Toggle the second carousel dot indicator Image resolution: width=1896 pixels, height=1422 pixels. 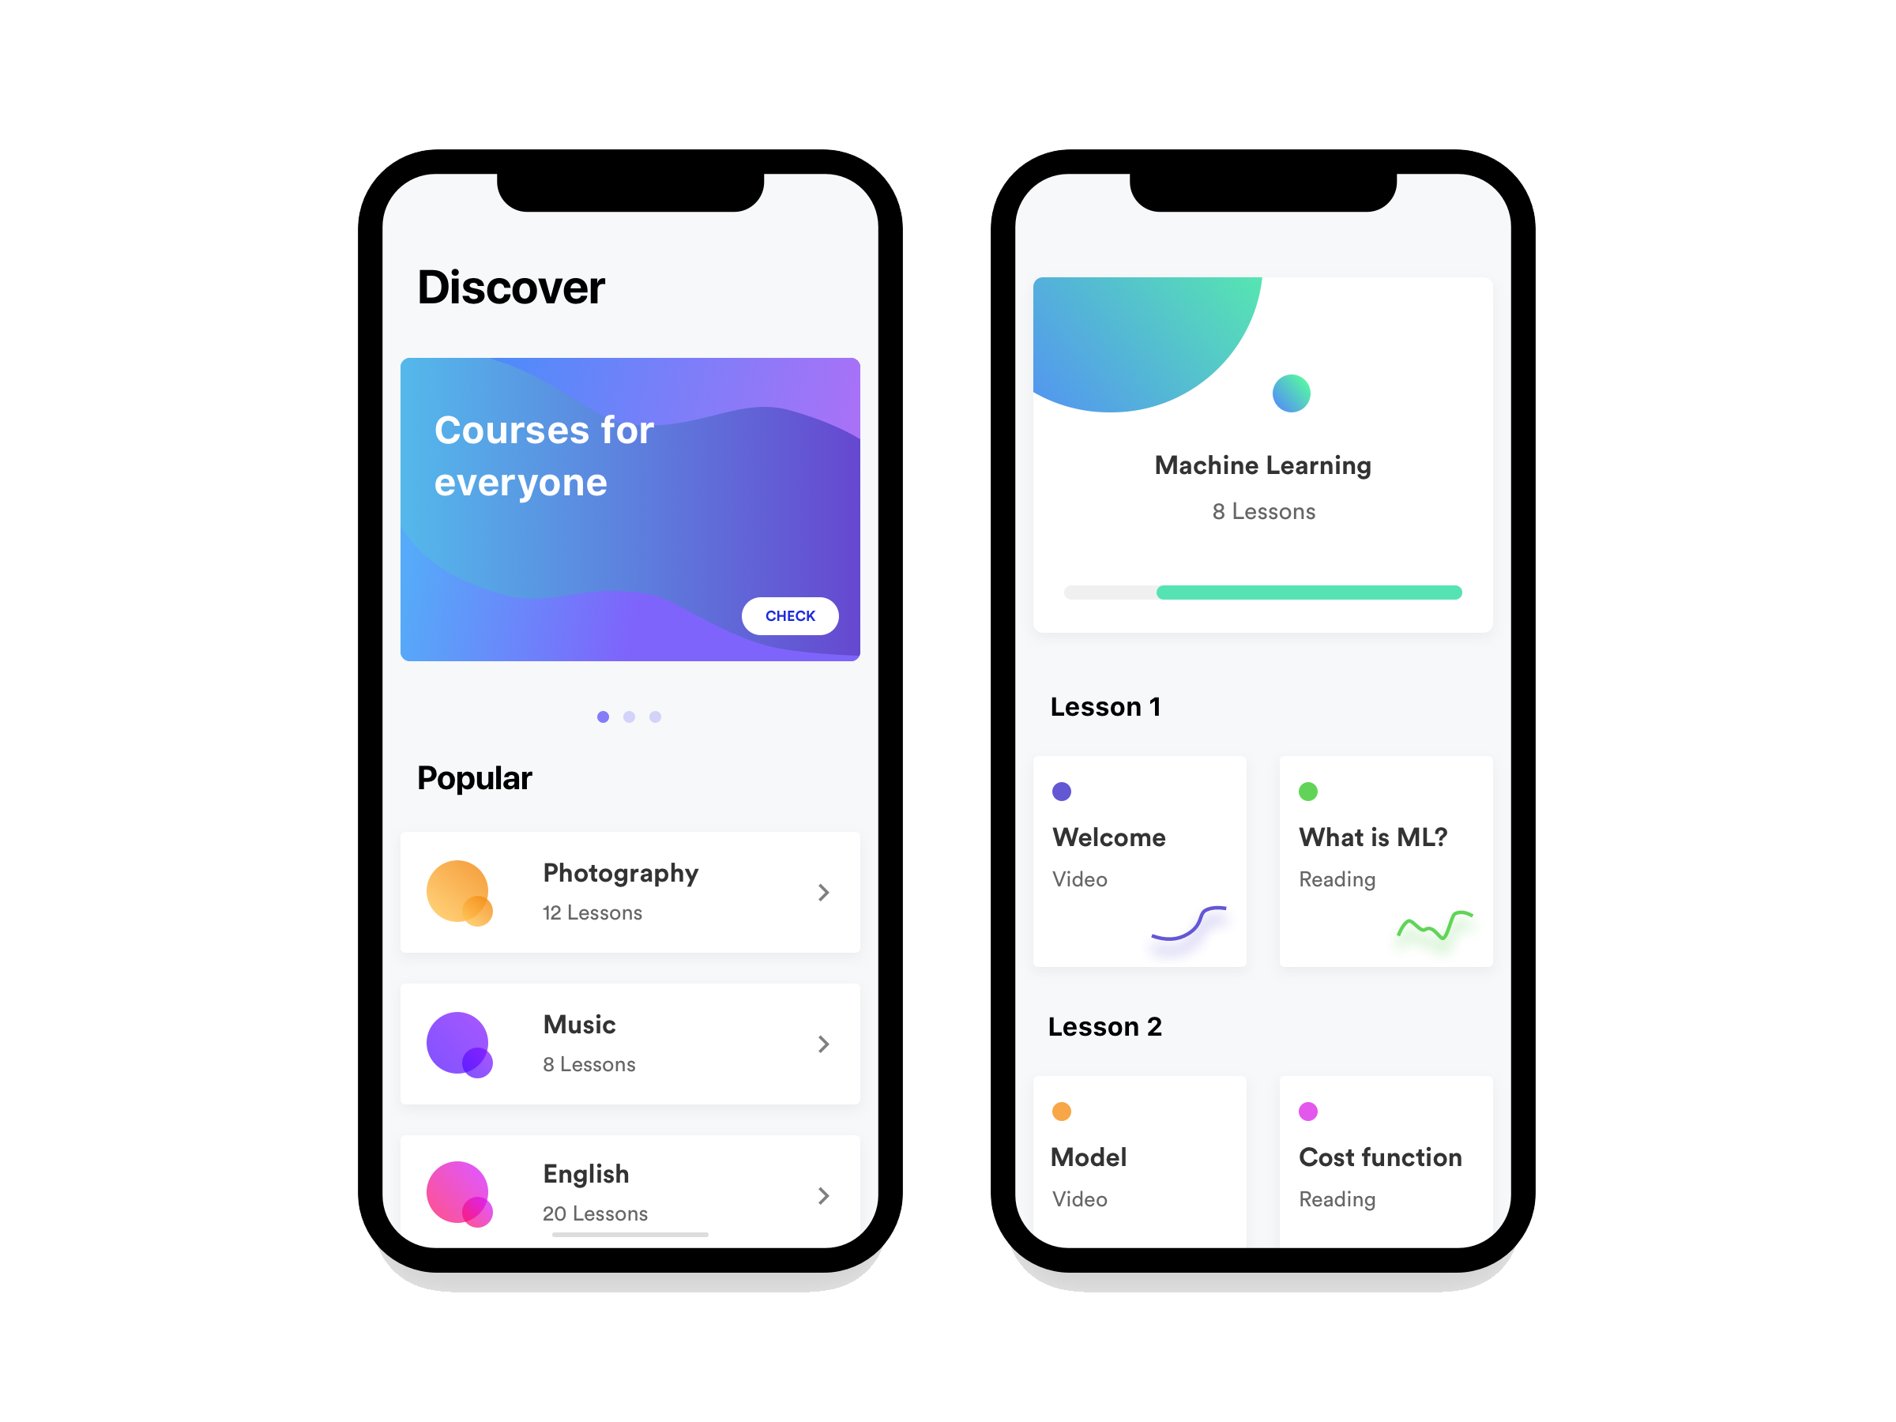pos(629,717)
